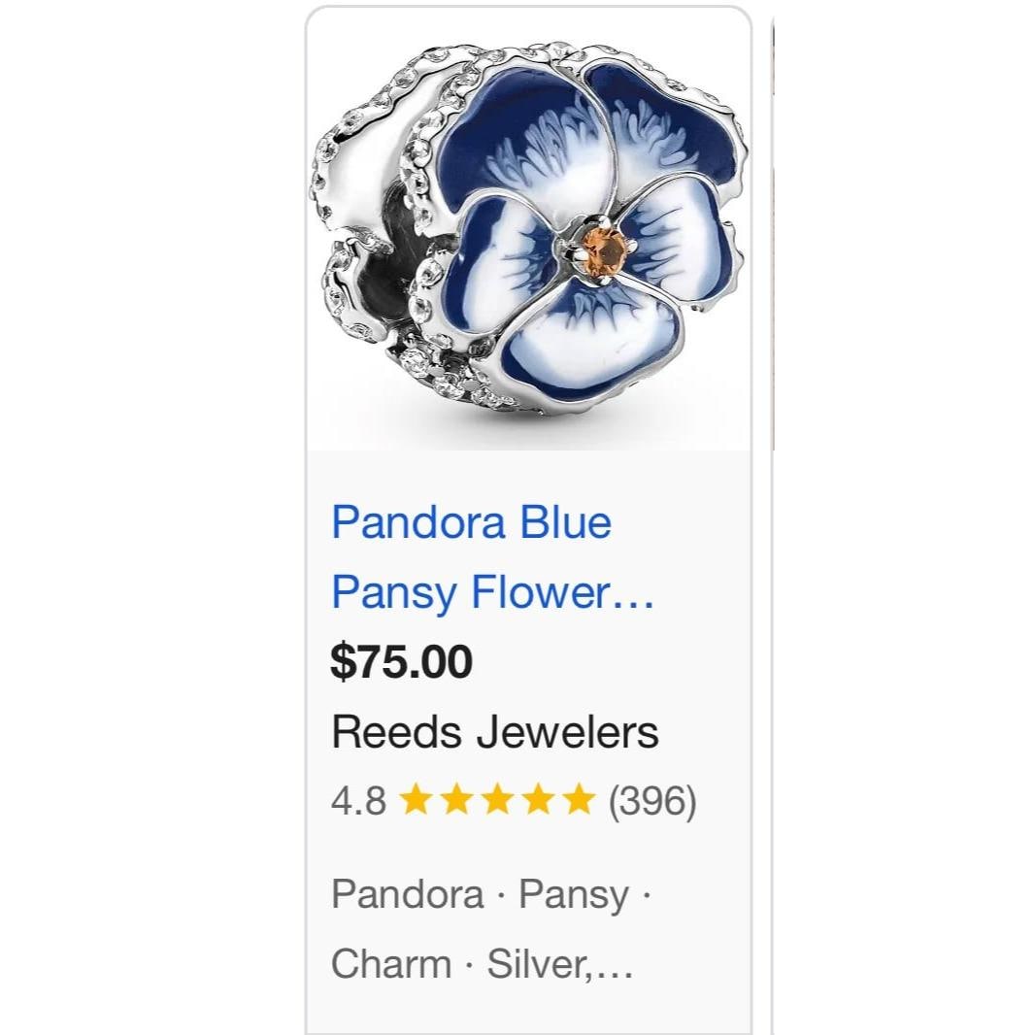The image size is (1035, 1035).
Task: Open the (396) reviews count
Action: click(652, 801)
